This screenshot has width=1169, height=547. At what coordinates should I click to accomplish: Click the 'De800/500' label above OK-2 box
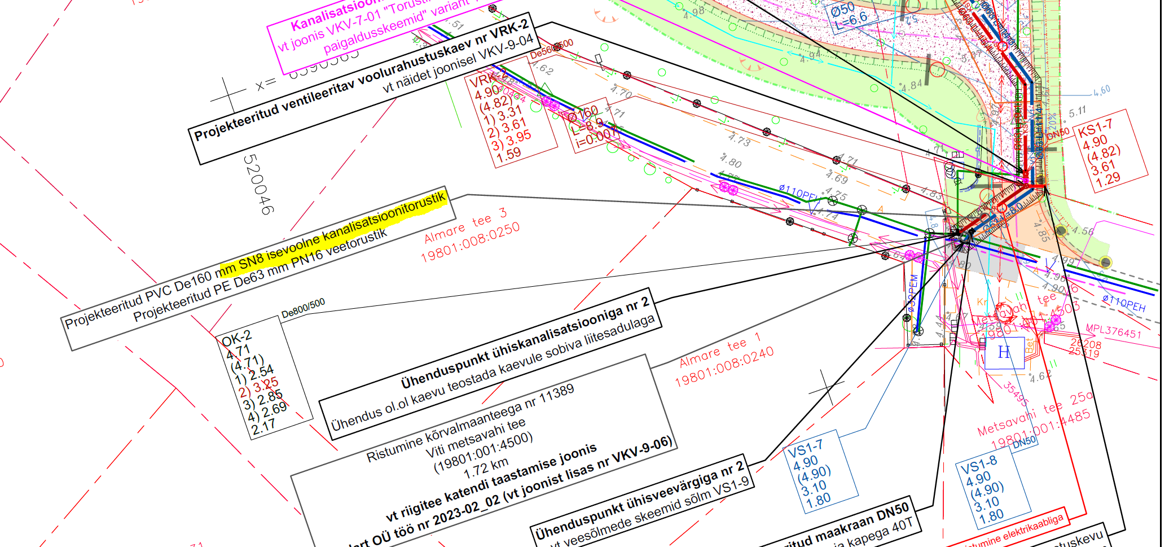coord(303,308)
